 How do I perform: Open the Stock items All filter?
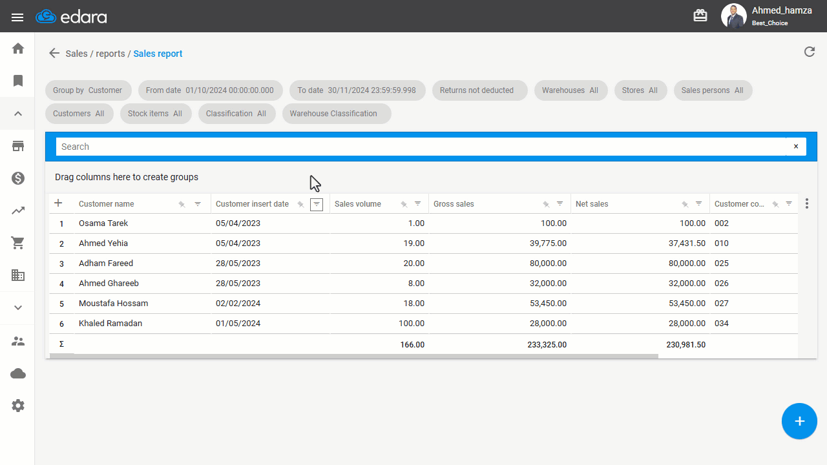156,114
